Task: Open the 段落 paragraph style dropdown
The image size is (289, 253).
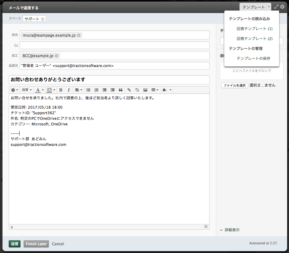Action: [27, 90]
